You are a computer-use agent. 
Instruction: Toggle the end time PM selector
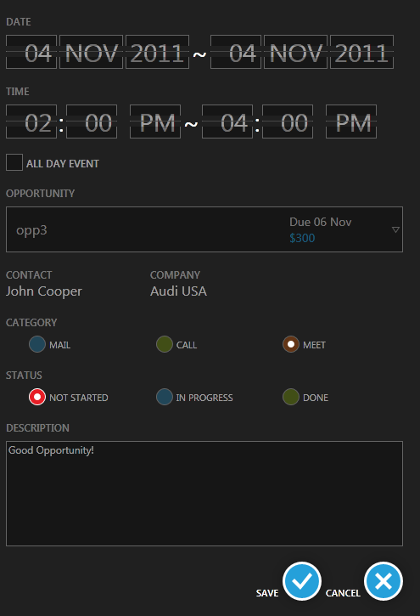[351, 122]
